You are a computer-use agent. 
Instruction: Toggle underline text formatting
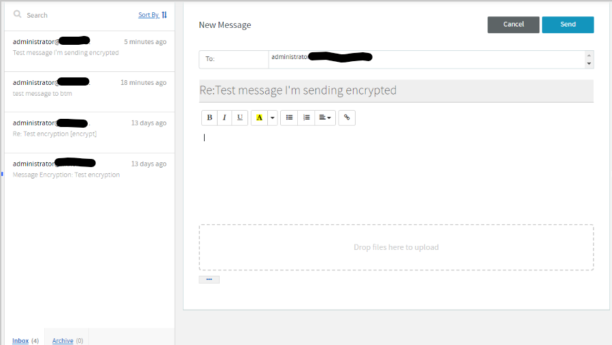pos(240,117)
